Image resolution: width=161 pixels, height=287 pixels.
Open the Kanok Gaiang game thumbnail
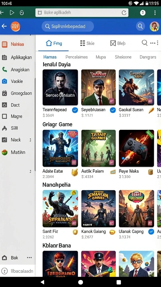tap(98, 209)
